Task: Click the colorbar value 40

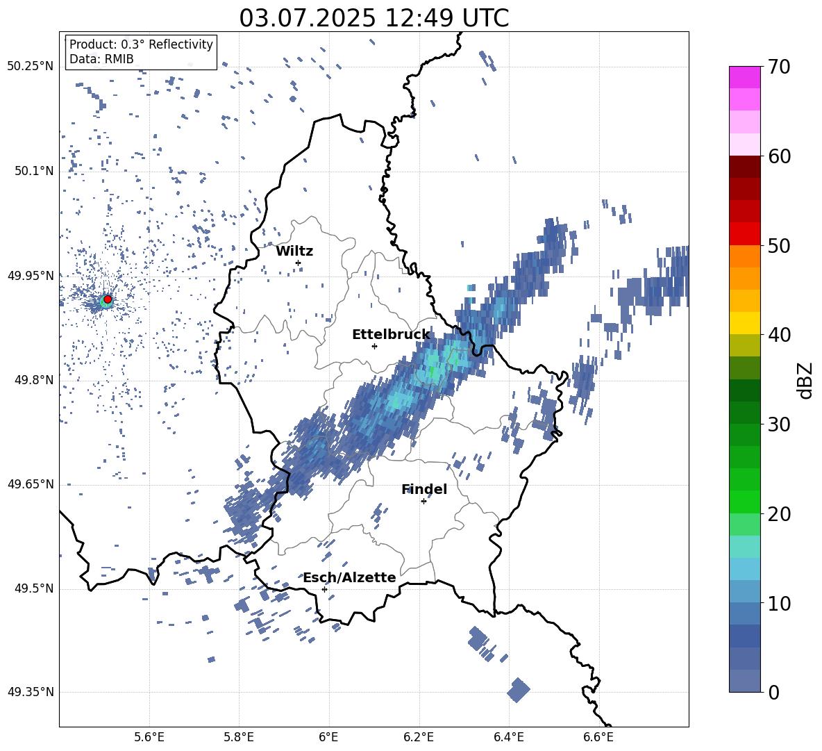Action: click(x=779, y=335)
